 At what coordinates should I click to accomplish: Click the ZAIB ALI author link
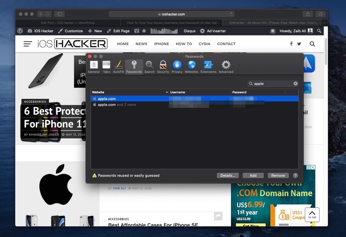[119, 188]
